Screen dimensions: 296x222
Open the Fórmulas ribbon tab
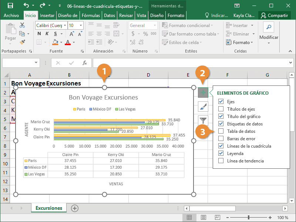(91, 16)
